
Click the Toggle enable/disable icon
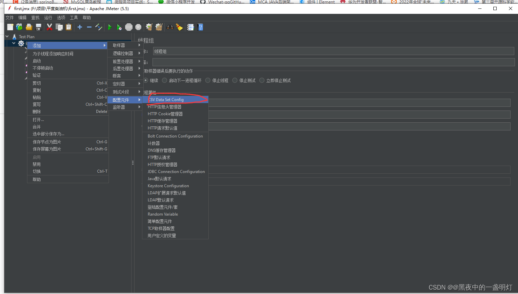pyautogui.click(x=99, y=27)
